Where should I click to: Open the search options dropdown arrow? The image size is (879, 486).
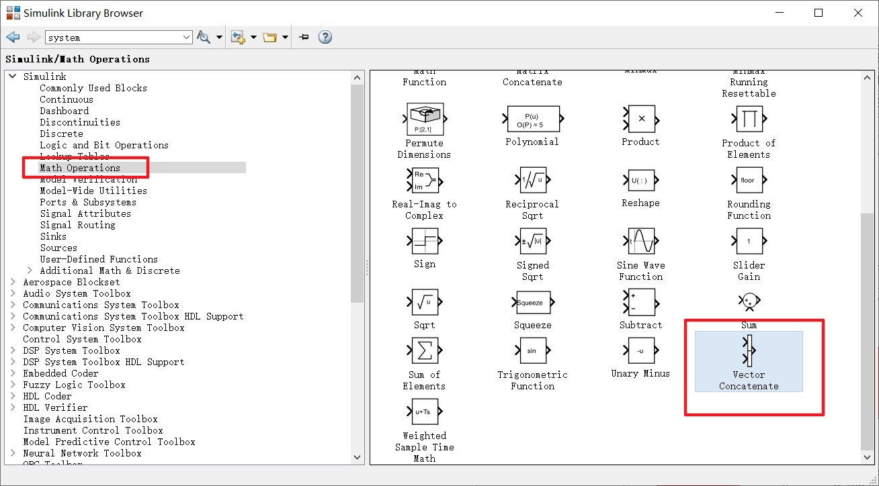pyautogui.click(x=220, y=38)
